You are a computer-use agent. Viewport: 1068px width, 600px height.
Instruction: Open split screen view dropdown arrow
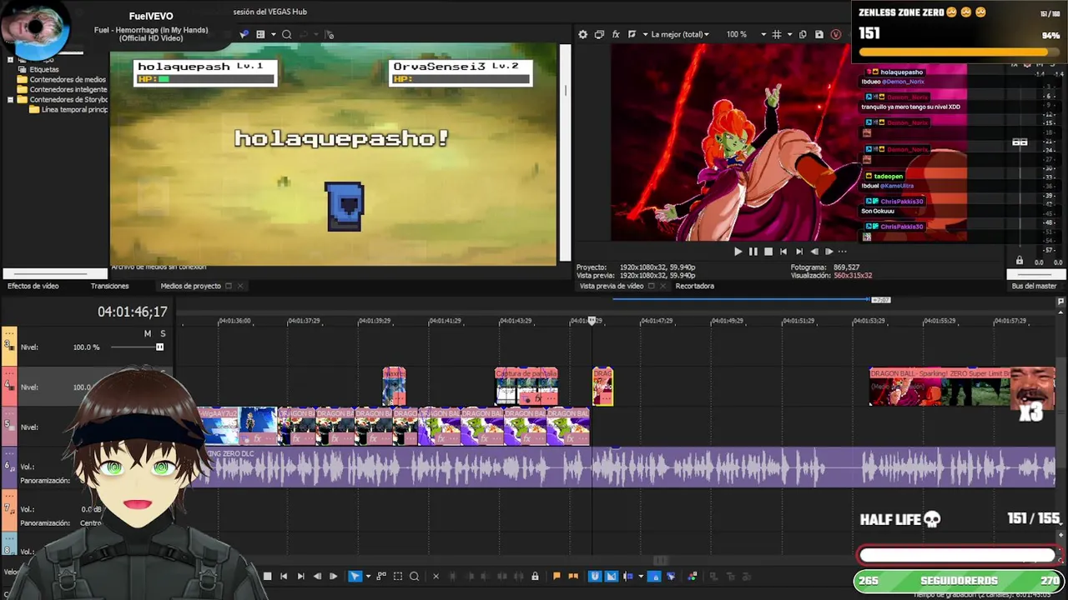643,34
